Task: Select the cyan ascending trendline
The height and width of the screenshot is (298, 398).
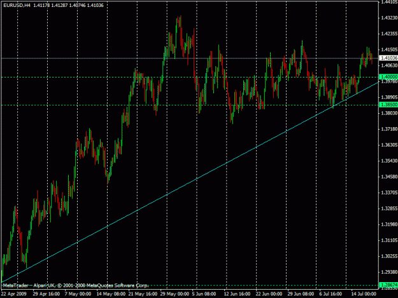Action: [x=189, y=183]
